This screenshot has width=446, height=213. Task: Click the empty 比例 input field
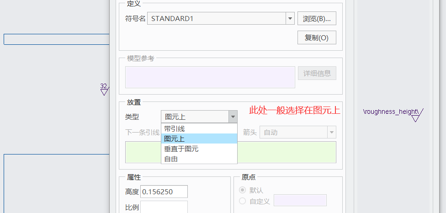click(164, 207)
